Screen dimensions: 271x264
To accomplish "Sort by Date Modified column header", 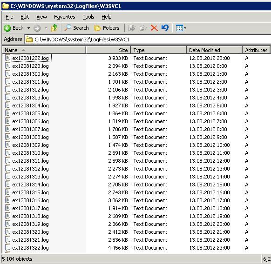I will coord(215,50).
